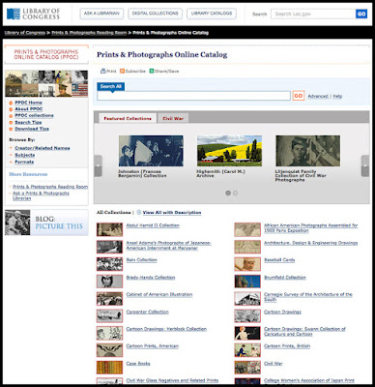Click the catalog search text field
Screen dimensions: 375x387
(193, 96)
